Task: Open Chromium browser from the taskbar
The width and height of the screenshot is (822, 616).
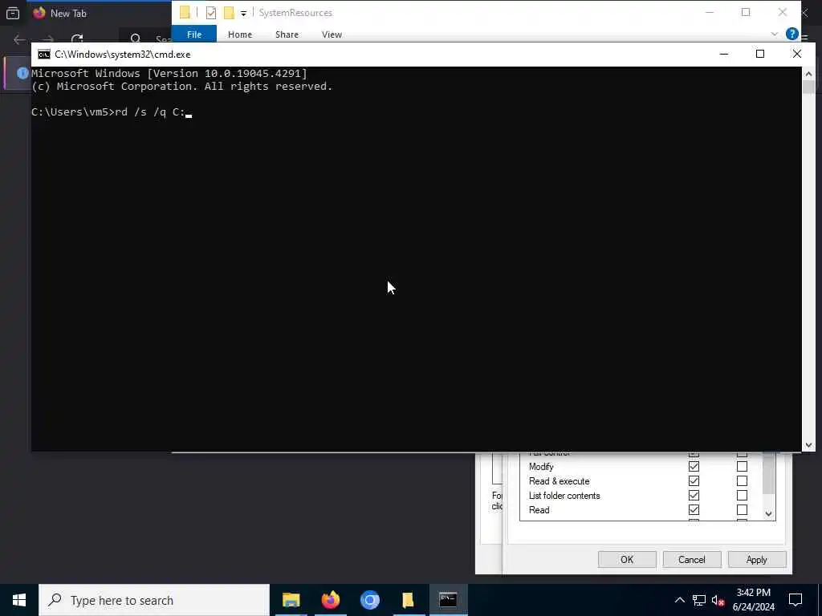Action: pyautogui.click(x=369, y=600)
